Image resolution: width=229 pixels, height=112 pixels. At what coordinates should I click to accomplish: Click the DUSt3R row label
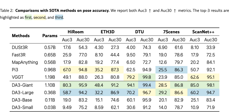pos(20,47)
